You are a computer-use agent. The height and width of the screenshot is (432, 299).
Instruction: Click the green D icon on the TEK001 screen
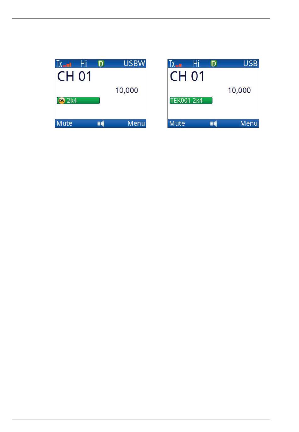(x=213, y=64)
